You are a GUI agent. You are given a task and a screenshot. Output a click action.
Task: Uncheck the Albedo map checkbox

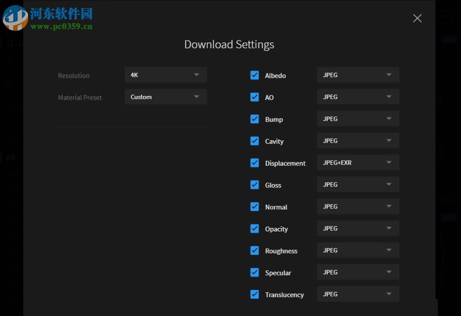tap(254, 75)
